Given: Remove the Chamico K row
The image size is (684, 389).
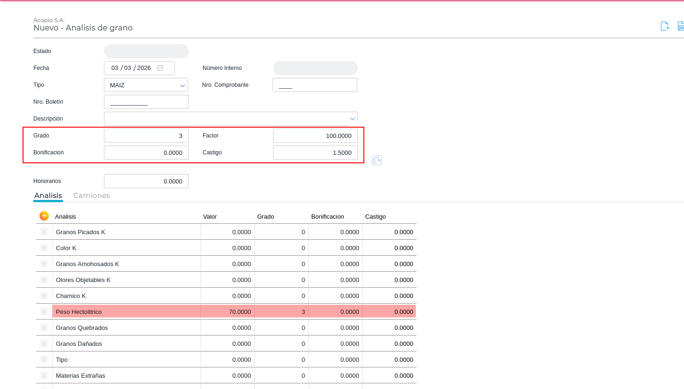Looking at the screenshot, I should (44, 296).
